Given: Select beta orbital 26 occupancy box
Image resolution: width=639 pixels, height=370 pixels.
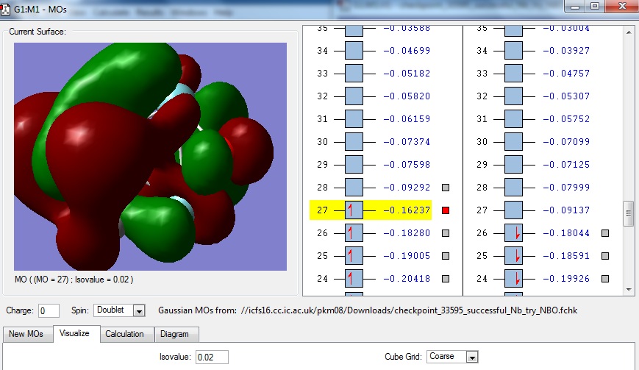Looking at the screenshot, I should point(513,233).
